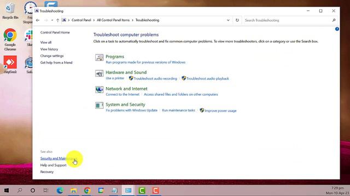Click Get help from a friend
This screenshot has height=196, width=350.
click(x=56, y=63)
